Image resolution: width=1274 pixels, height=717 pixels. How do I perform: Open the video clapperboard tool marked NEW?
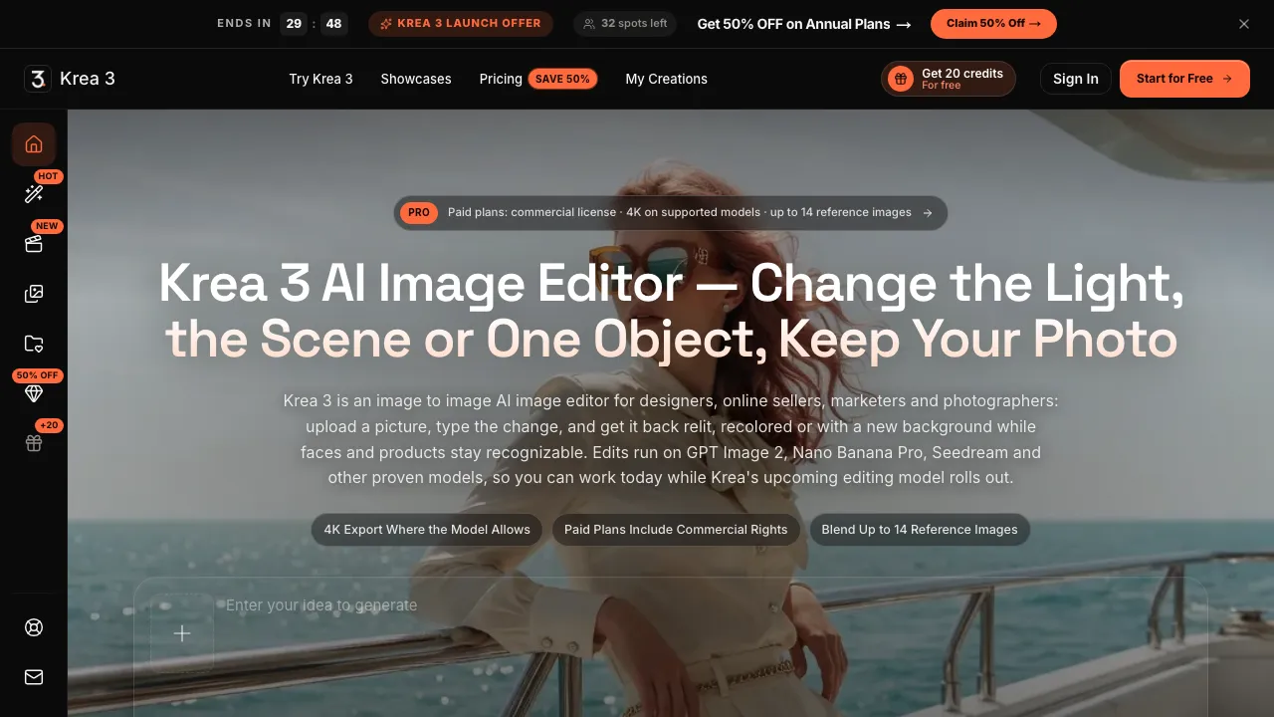(x=34, y=244)
